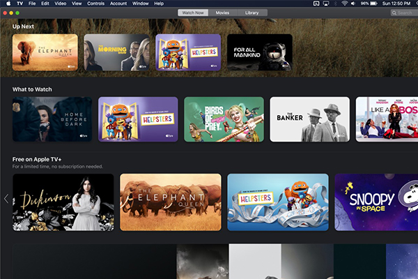The height and width of the screenshot is (279, 418).
Task: Switch to the Library tab
Action: (252, 13)
